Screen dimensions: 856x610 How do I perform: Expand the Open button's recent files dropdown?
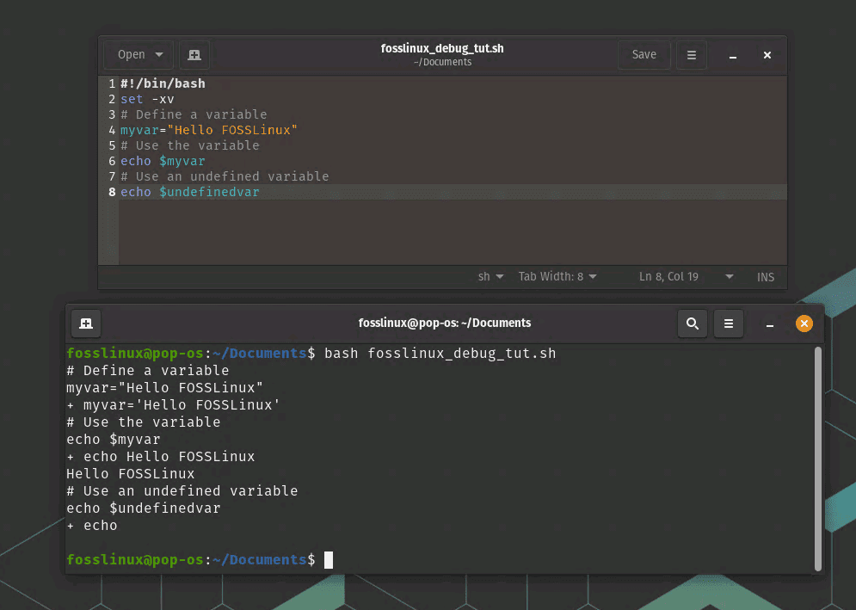[x=159, y=54]
